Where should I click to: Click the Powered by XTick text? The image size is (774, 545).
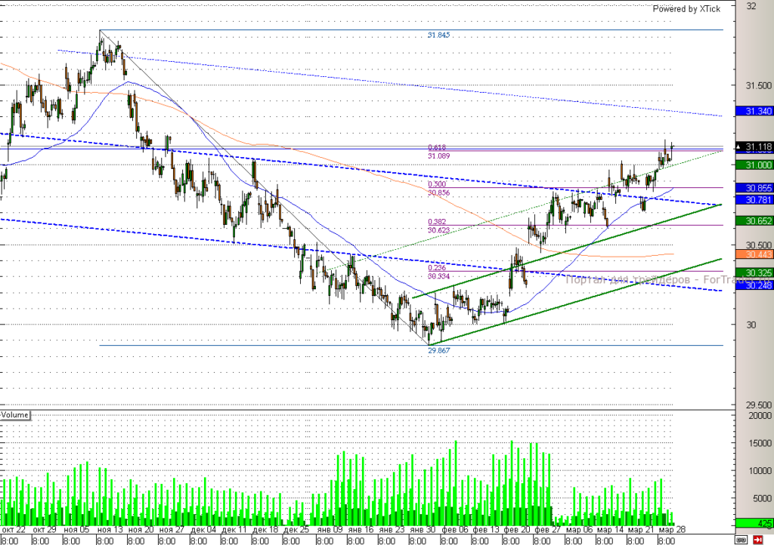[686, 9]
